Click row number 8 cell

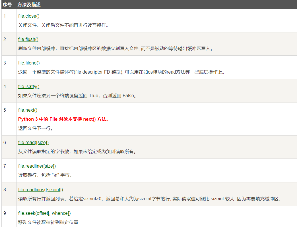[x=9, y=194]
